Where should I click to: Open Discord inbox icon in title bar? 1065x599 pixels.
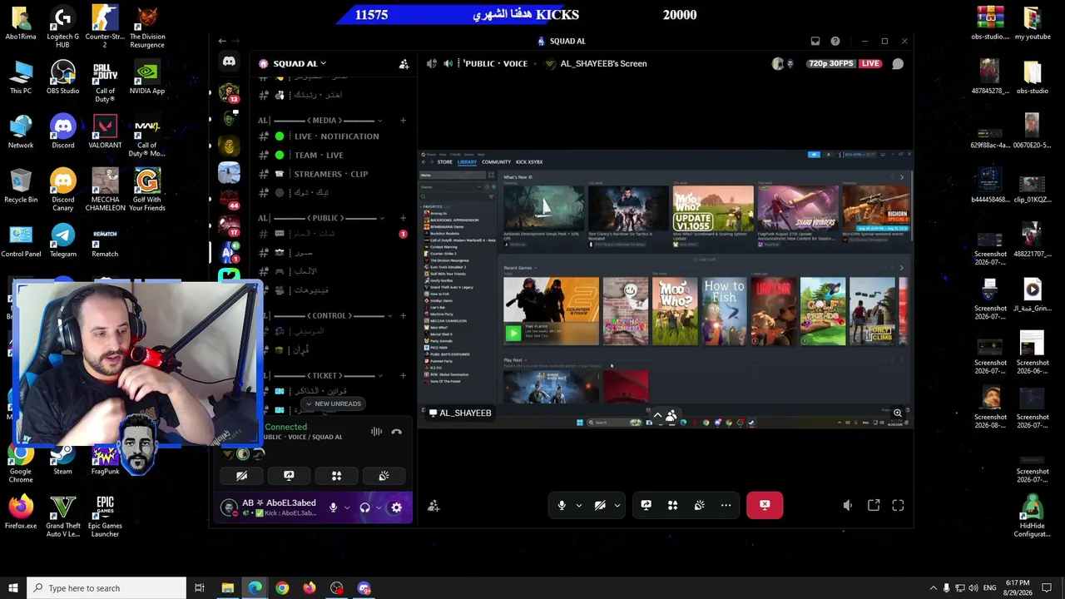coord(815,41)
